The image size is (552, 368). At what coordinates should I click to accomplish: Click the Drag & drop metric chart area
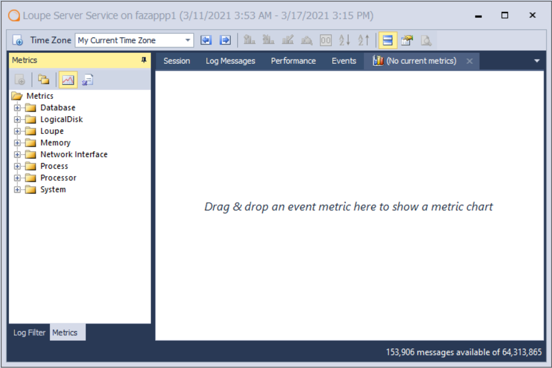click(349, 207)
